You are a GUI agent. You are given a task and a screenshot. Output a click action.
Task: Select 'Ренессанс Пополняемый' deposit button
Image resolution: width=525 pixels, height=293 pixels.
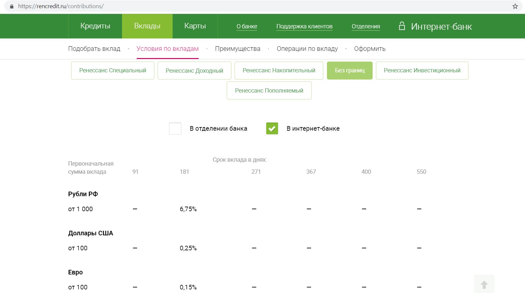click(269, 90)
